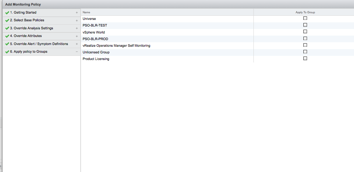Click green checkmark beside Override Analysis Settings

7,28
